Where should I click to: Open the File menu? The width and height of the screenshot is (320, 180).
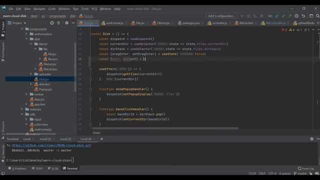coord(11,9)
